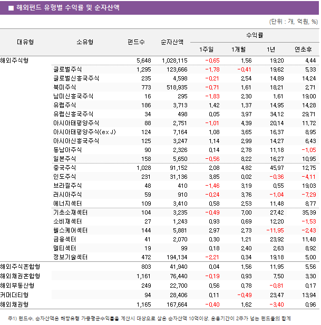Select the 금융섹터 row label
This screenshot has width=321, height=325.
(65, 239)
